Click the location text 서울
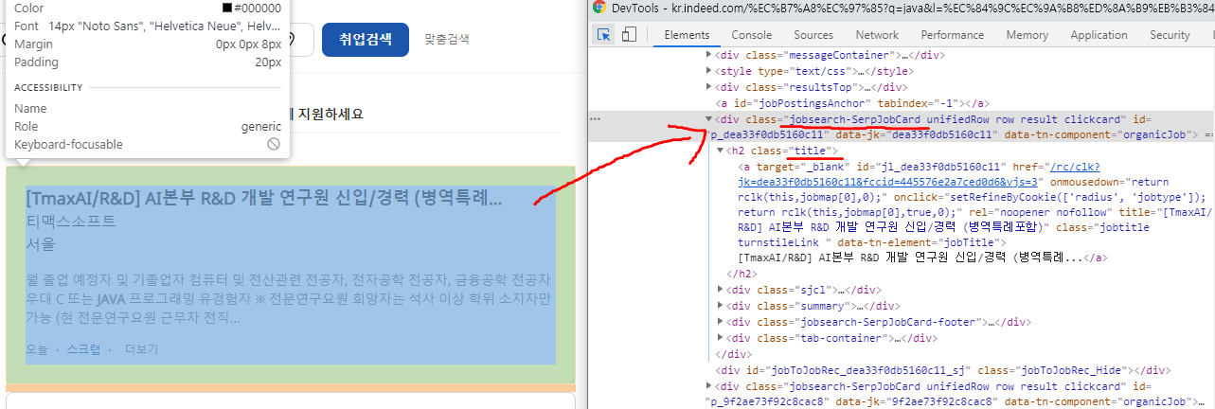Viewport: 1215px width, 409px height. pyautogui.click(x=41, y=244)
